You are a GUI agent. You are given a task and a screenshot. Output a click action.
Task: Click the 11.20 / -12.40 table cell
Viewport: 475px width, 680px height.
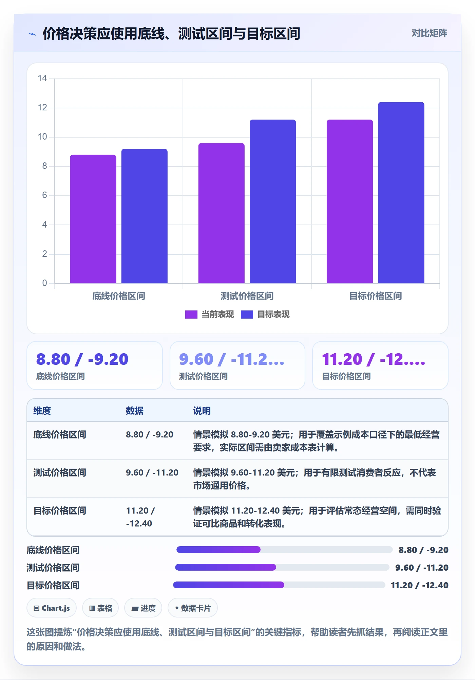pyautogui.click(x=140, y=517)
